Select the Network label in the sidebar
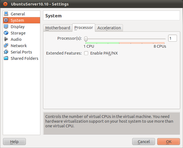Screen dimensions: 183x148 pos(19,46)
